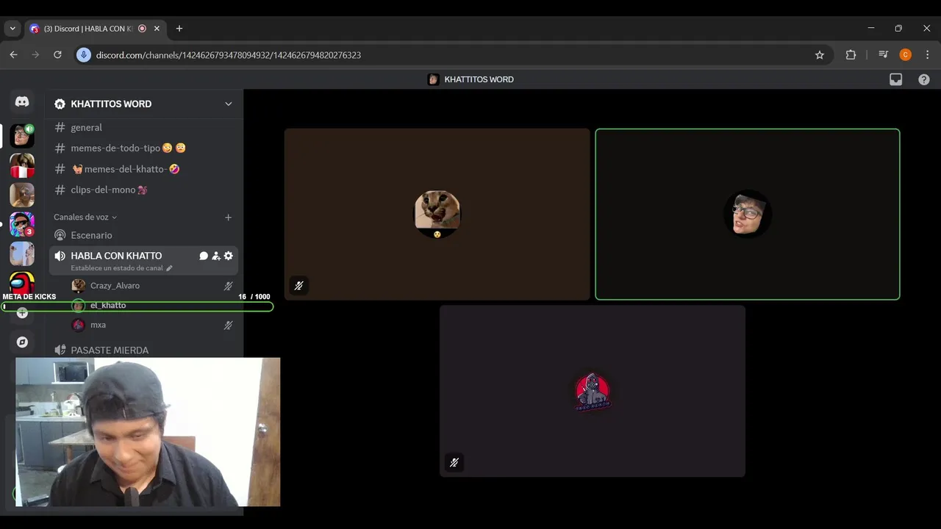
Task: Close the Discord browser tab
Action: 157,29
